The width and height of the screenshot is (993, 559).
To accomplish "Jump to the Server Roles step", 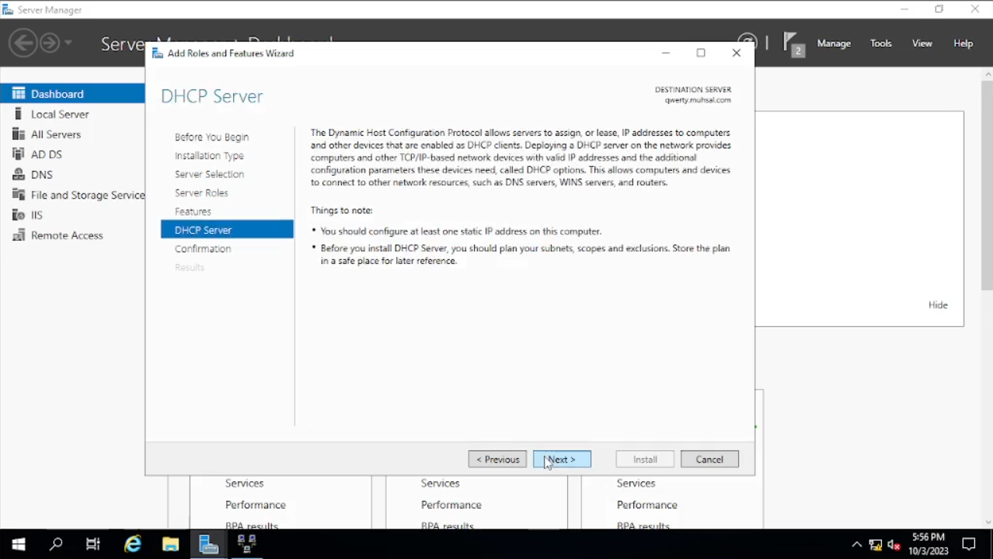I will (201, 193).
